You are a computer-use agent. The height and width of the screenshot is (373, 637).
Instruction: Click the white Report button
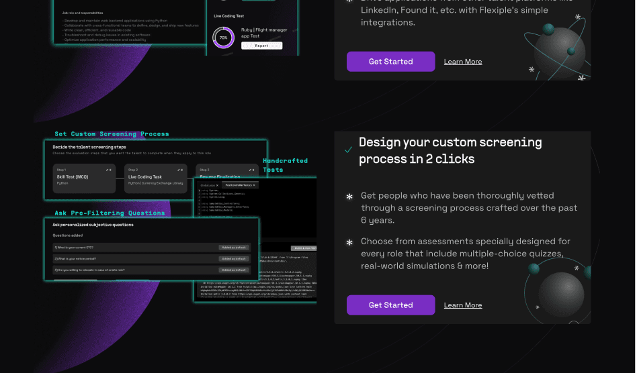coord(261,46)
